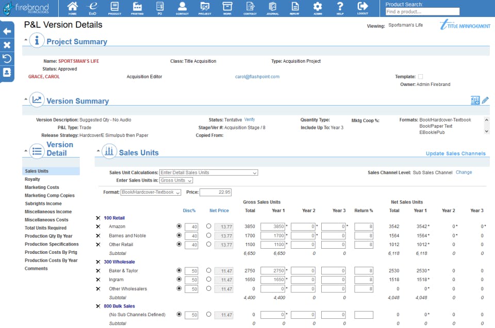Image resolution: width=495 pixels, height=328 pixels.
Task: Click the back arrow in left sidebar
Action: coord(7,31)
